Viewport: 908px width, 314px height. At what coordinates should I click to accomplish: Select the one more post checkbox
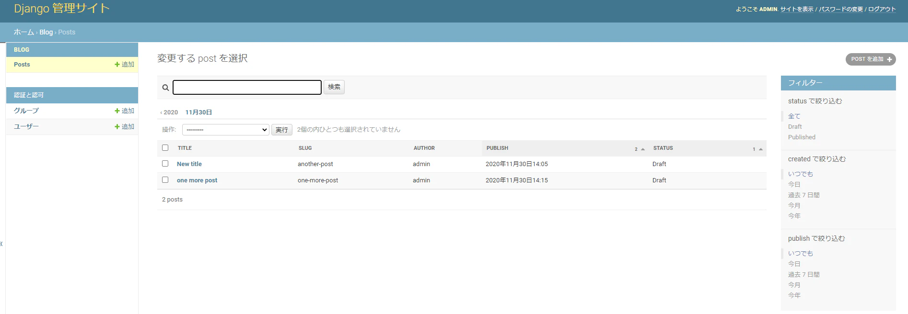tap(165, 180)
